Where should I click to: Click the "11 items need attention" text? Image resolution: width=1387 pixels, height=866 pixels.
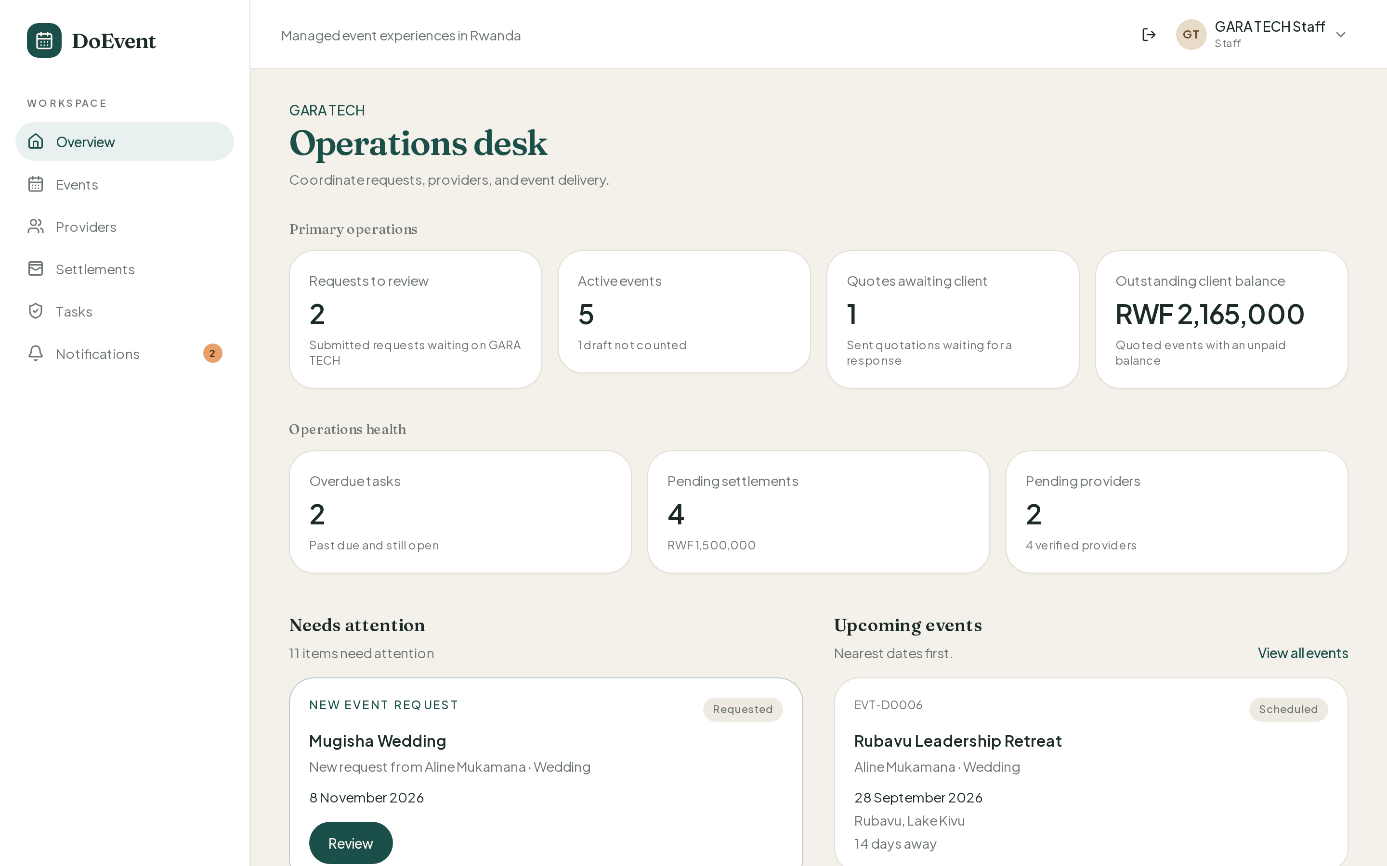(362, 653)
